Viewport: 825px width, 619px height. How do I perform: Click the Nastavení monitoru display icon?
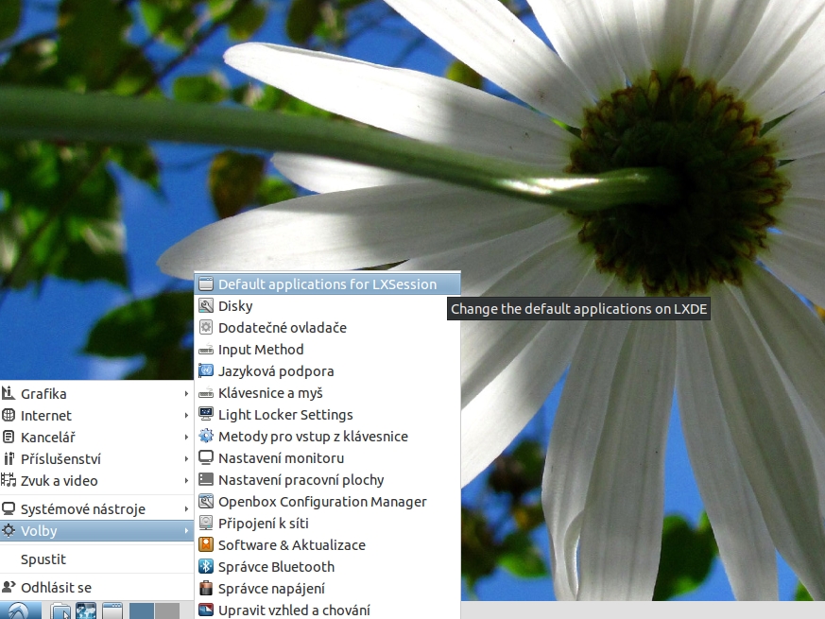206,458
